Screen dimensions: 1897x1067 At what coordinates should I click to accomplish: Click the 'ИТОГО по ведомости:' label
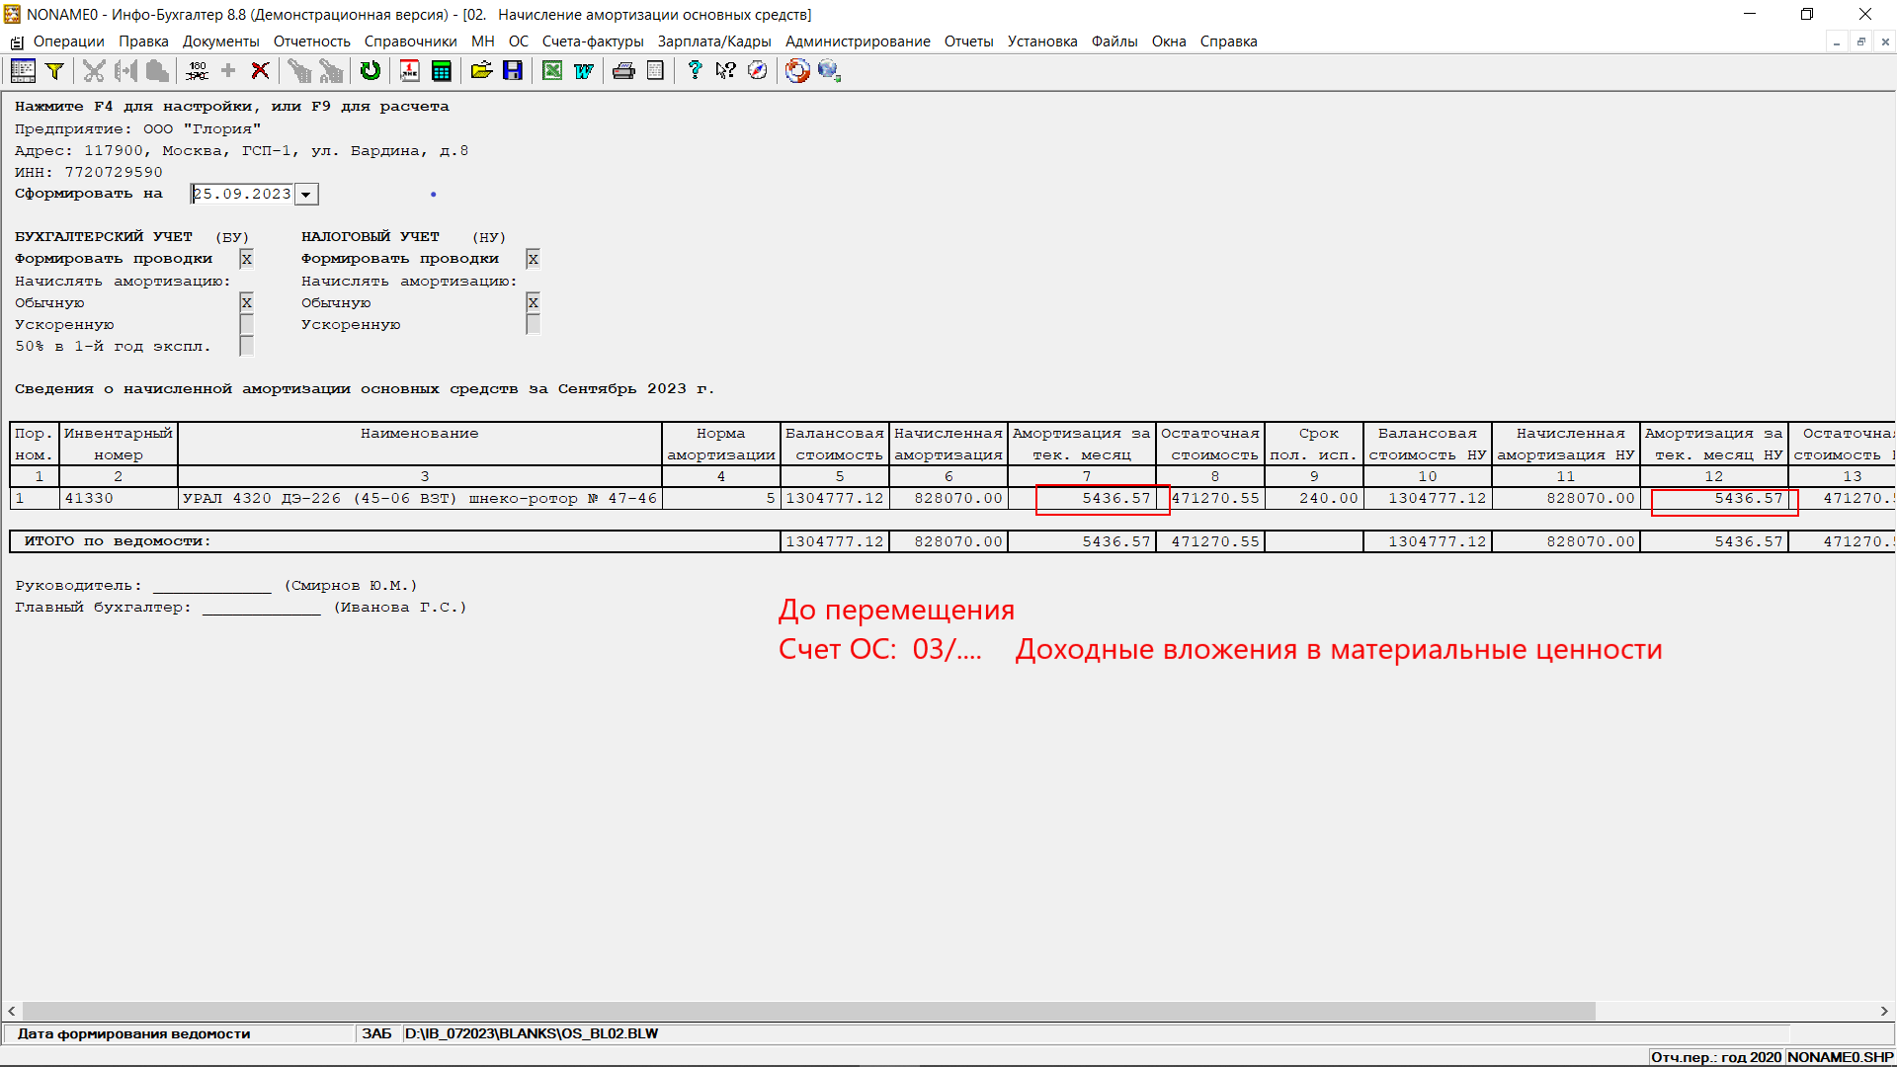click(x=118, y=541)
